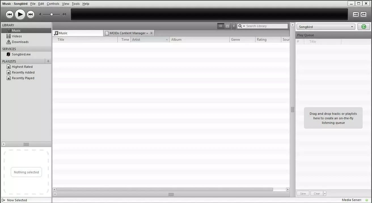Open the search magnifier dropdown
372x203 pixels.
[x=242, y=26]
